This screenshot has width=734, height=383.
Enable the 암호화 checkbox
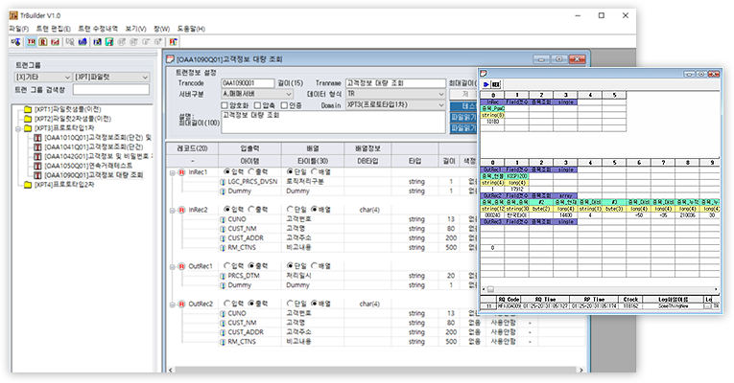click(226, 106)
